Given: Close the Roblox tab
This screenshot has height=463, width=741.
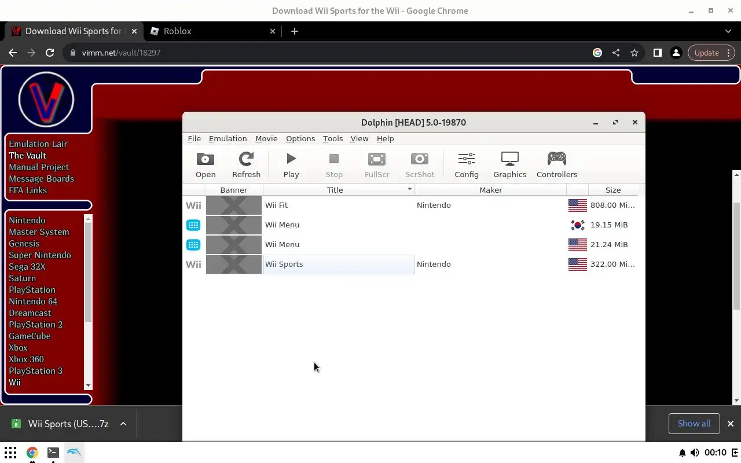Looking at the screenshot, I should 273,31.
